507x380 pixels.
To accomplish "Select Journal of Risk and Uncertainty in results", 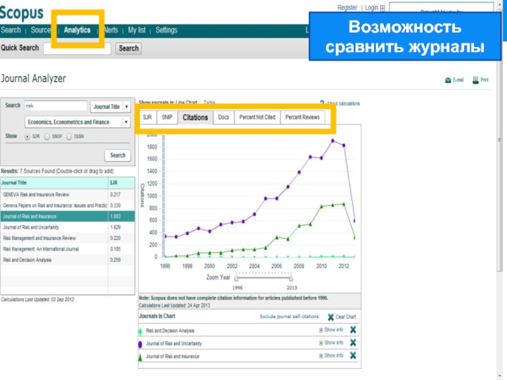I will click(31, 227).
